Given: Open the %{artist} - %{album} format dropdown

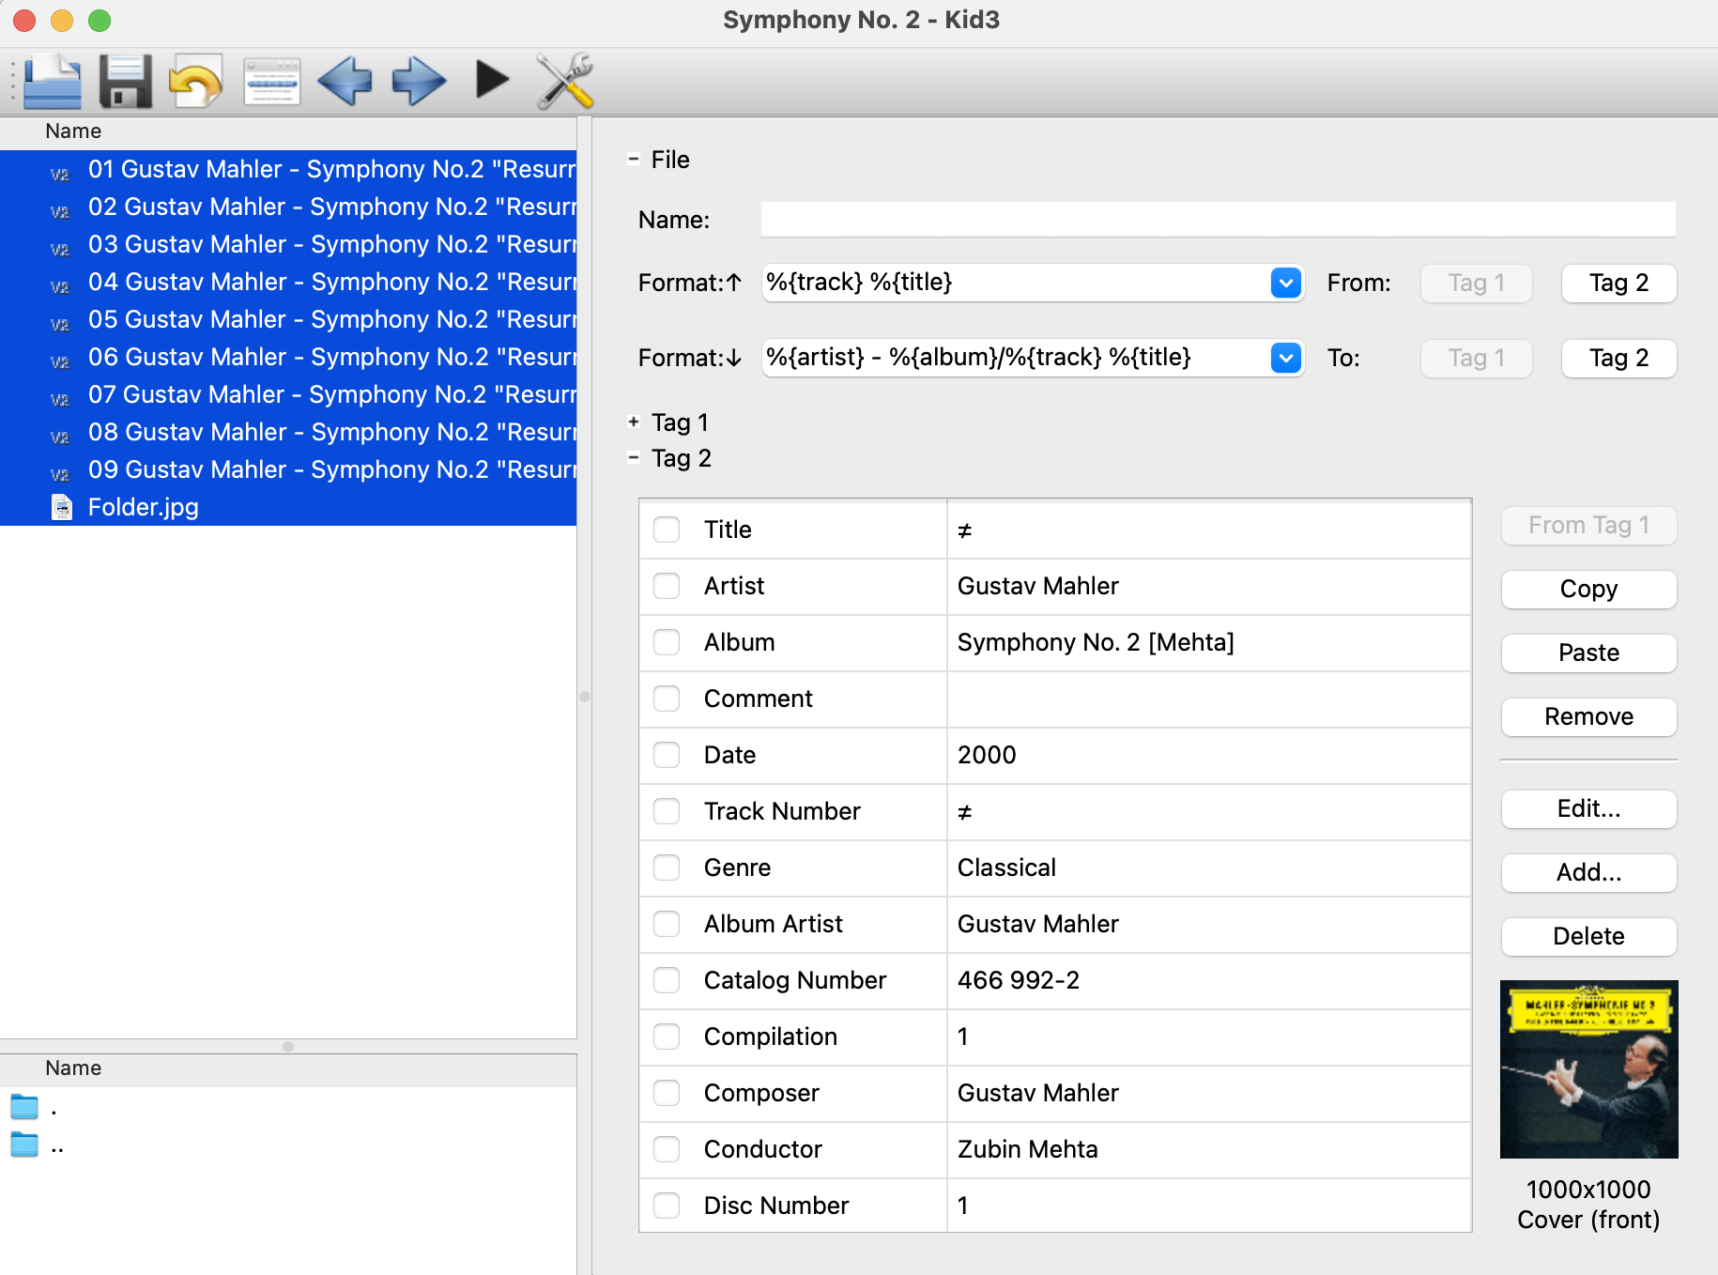Looking at the screenshot, I should (x=1285, y=358).
